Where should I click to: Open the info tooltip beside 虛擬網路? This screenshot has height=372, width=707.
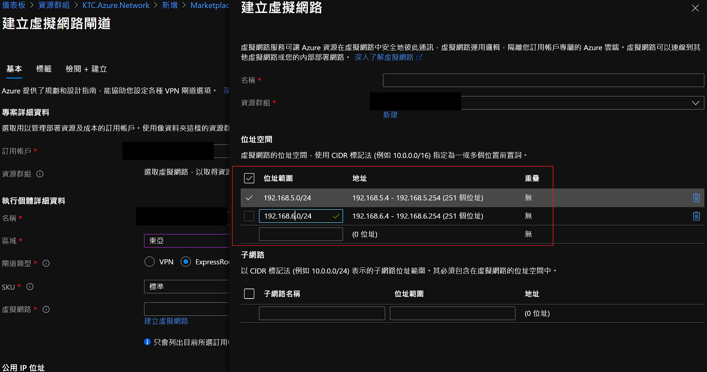point(46,309)
